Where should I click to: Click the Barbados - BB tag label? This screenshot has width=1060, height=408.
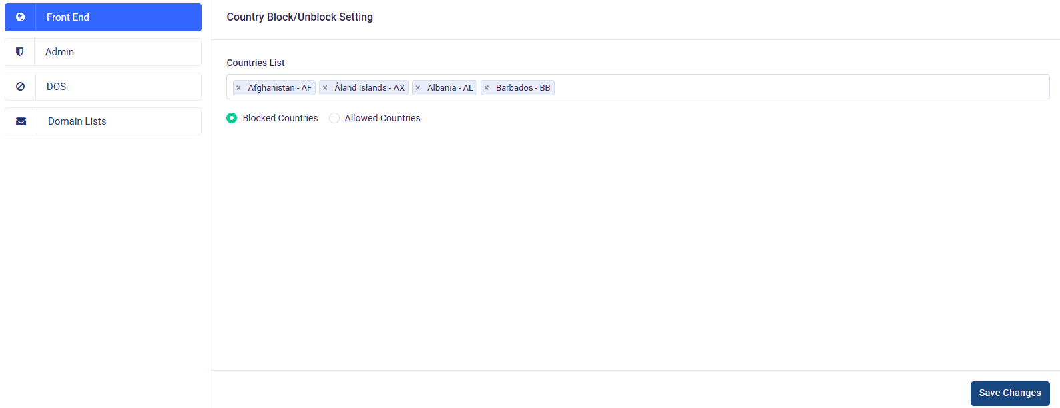click(x=523, y=88)
